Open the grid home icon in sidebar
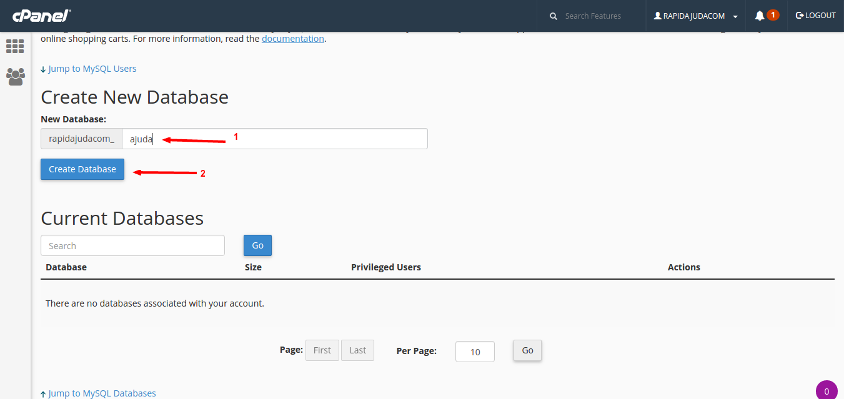Screen dimensions: 844x399 15,46
